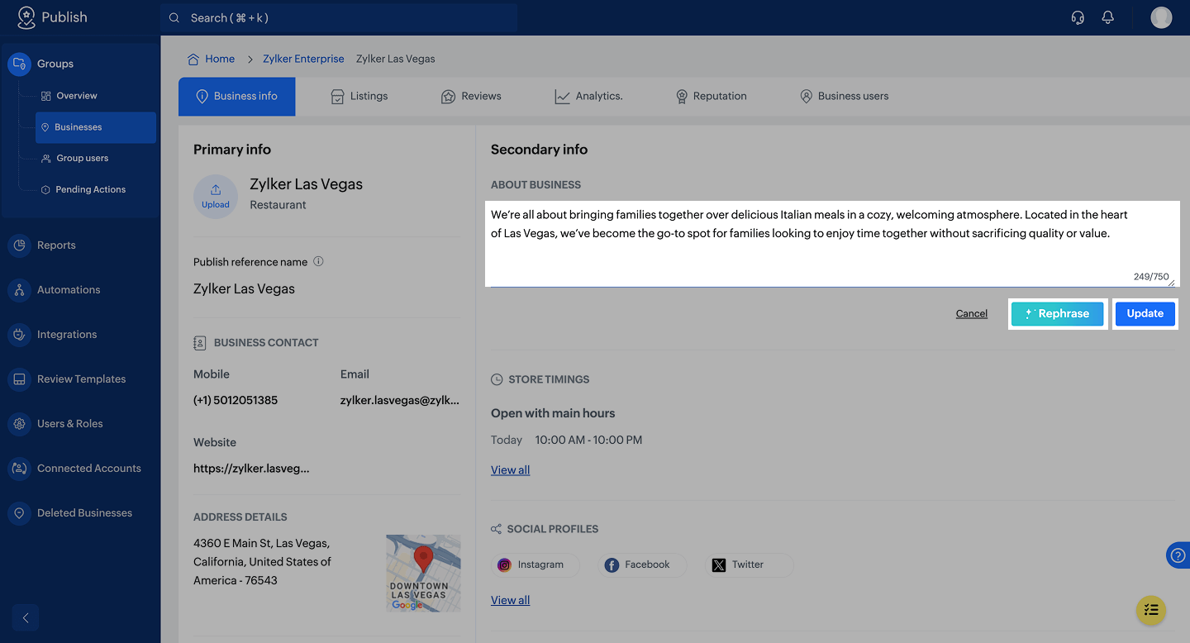This screenshot has width=1190, height=643.
Task: Click View all under Store Timings
Action: pos(510,470)
